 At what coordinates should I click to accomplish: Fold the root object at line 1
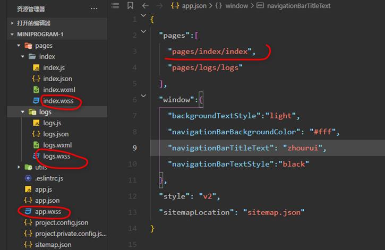pyautogui.click(x=143, y=15)
